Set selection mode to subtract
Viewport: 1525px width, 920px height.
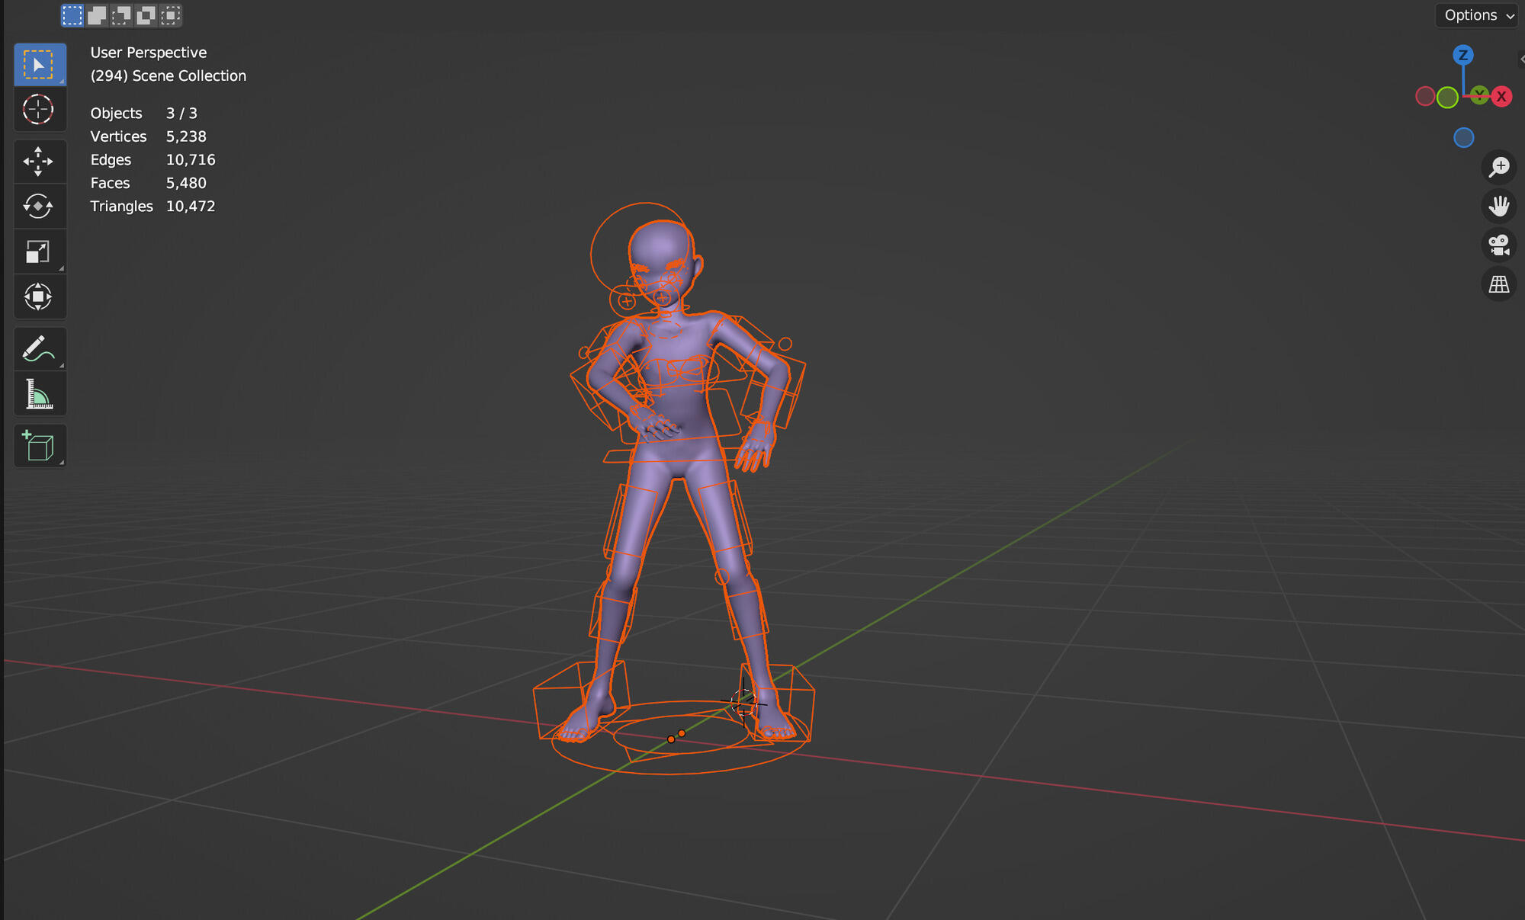(x=121, y=15)
